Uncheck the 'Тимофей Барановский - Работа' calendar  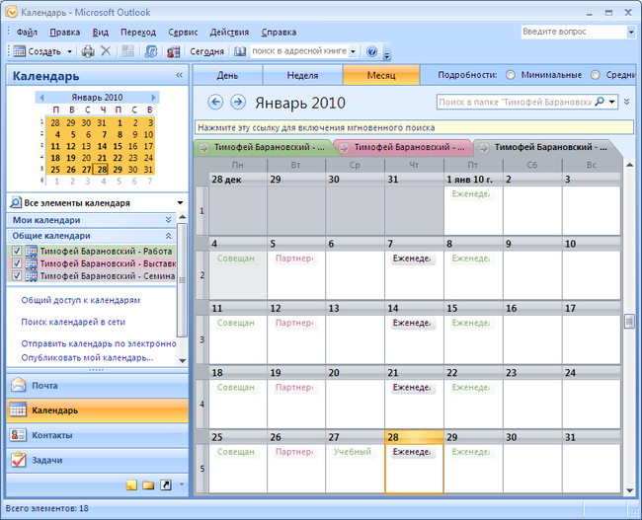[x=17, y=252]
